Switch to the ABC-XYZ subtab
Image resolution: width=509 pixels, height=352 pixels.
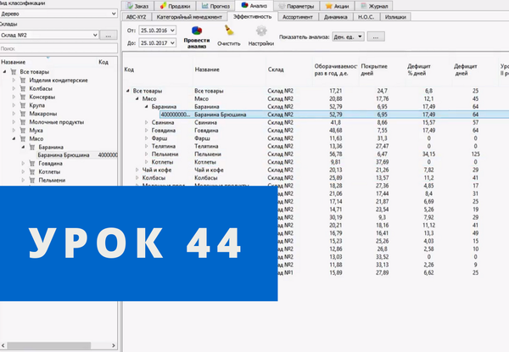point(136,17)
